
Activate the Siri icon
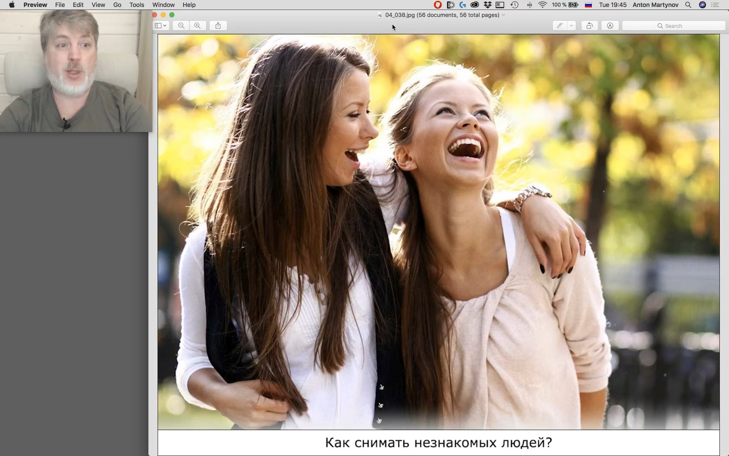click(x=703, y=5)
